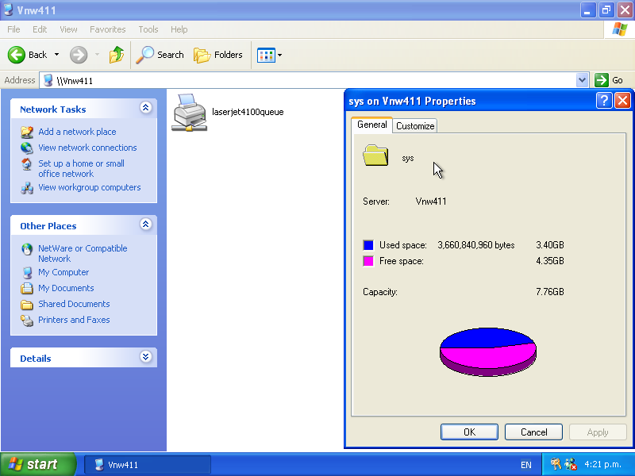Click the Used space 3,660,840,960 bytes value
Image resolution: width=635 pixels, height=476 pixels.
475,245
